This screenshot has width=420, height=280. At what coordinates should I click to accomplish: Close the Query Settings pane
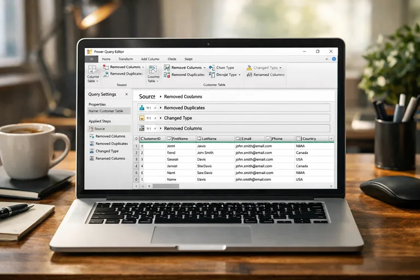[x=126, y=94]
